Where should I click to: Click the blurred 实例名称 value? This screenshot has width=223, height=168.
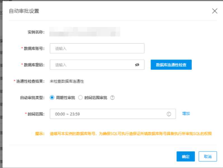pyautogui.click(x=85, y=31)
